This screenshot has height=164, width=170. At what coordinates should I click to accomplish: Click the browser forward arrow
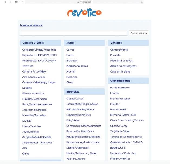pos(11,2)
